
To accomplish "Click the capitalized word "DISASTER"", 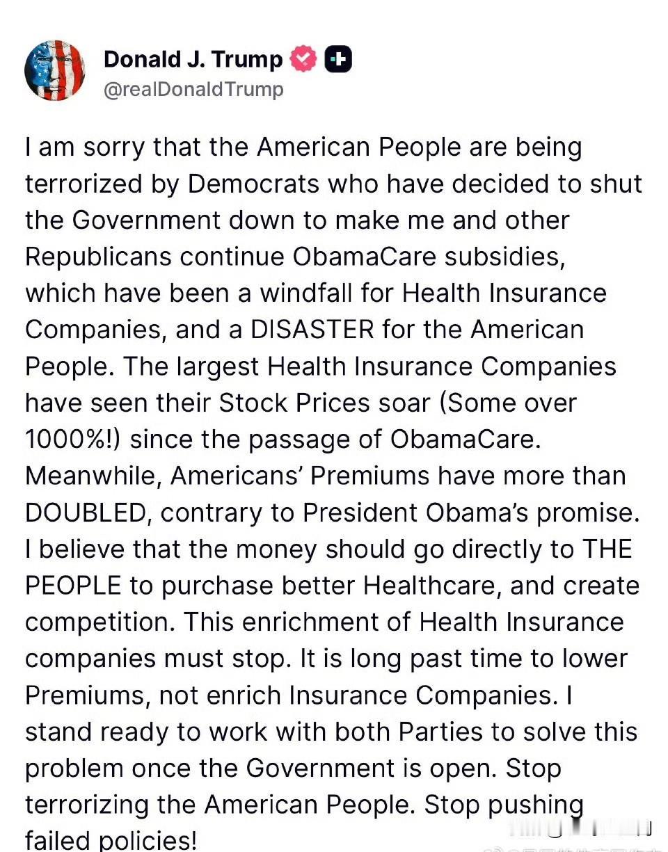I will coord(312,330).
